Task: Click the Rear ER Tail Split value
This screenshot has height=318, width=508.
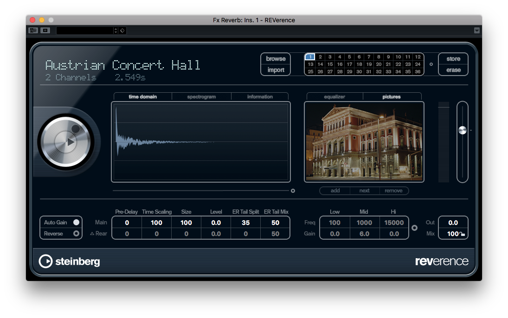Action: click(x=245, y=234)
